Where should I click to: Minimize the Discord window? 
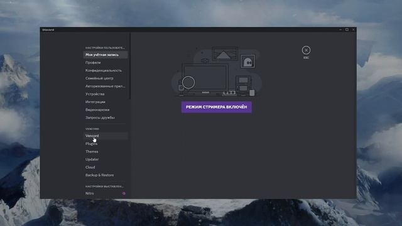340,30
